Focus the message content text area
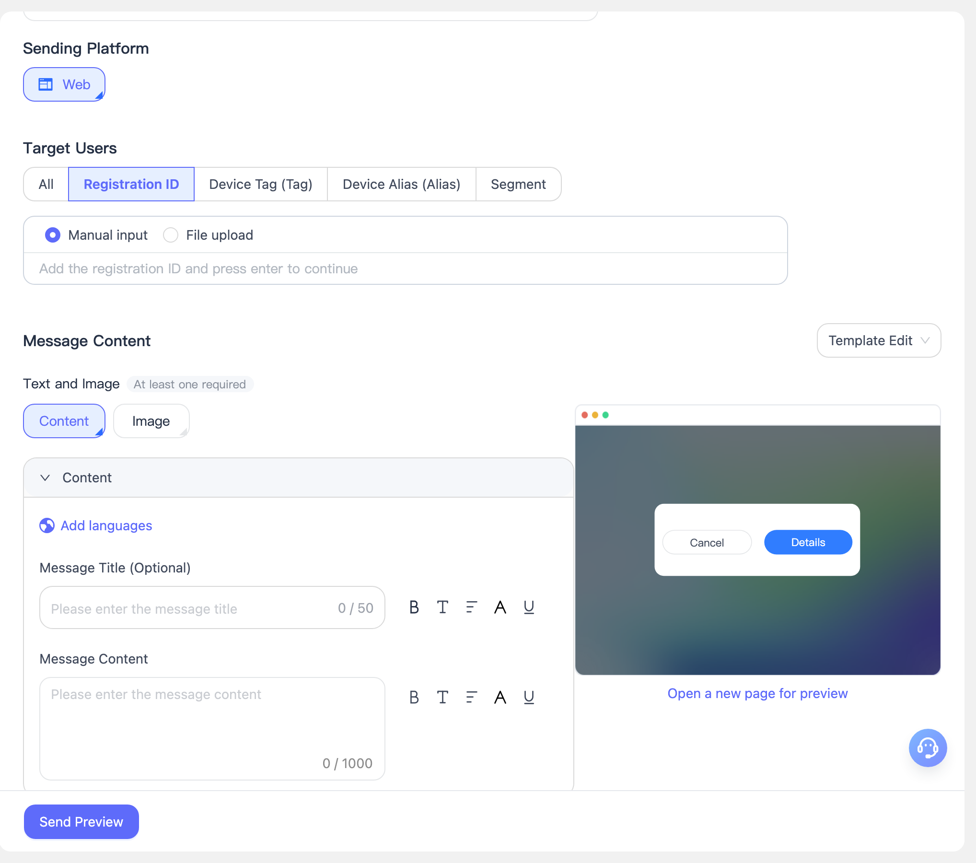The height and width of the screenshot is (863, 976). (x=212, y=729)
